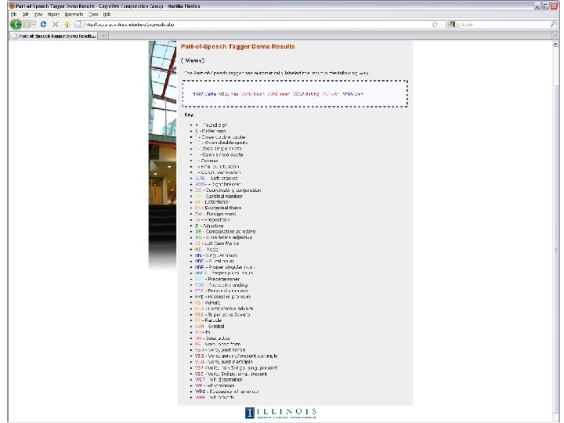Click the Stop loading X icon
564x423 pixels.
tap(56, 24)
